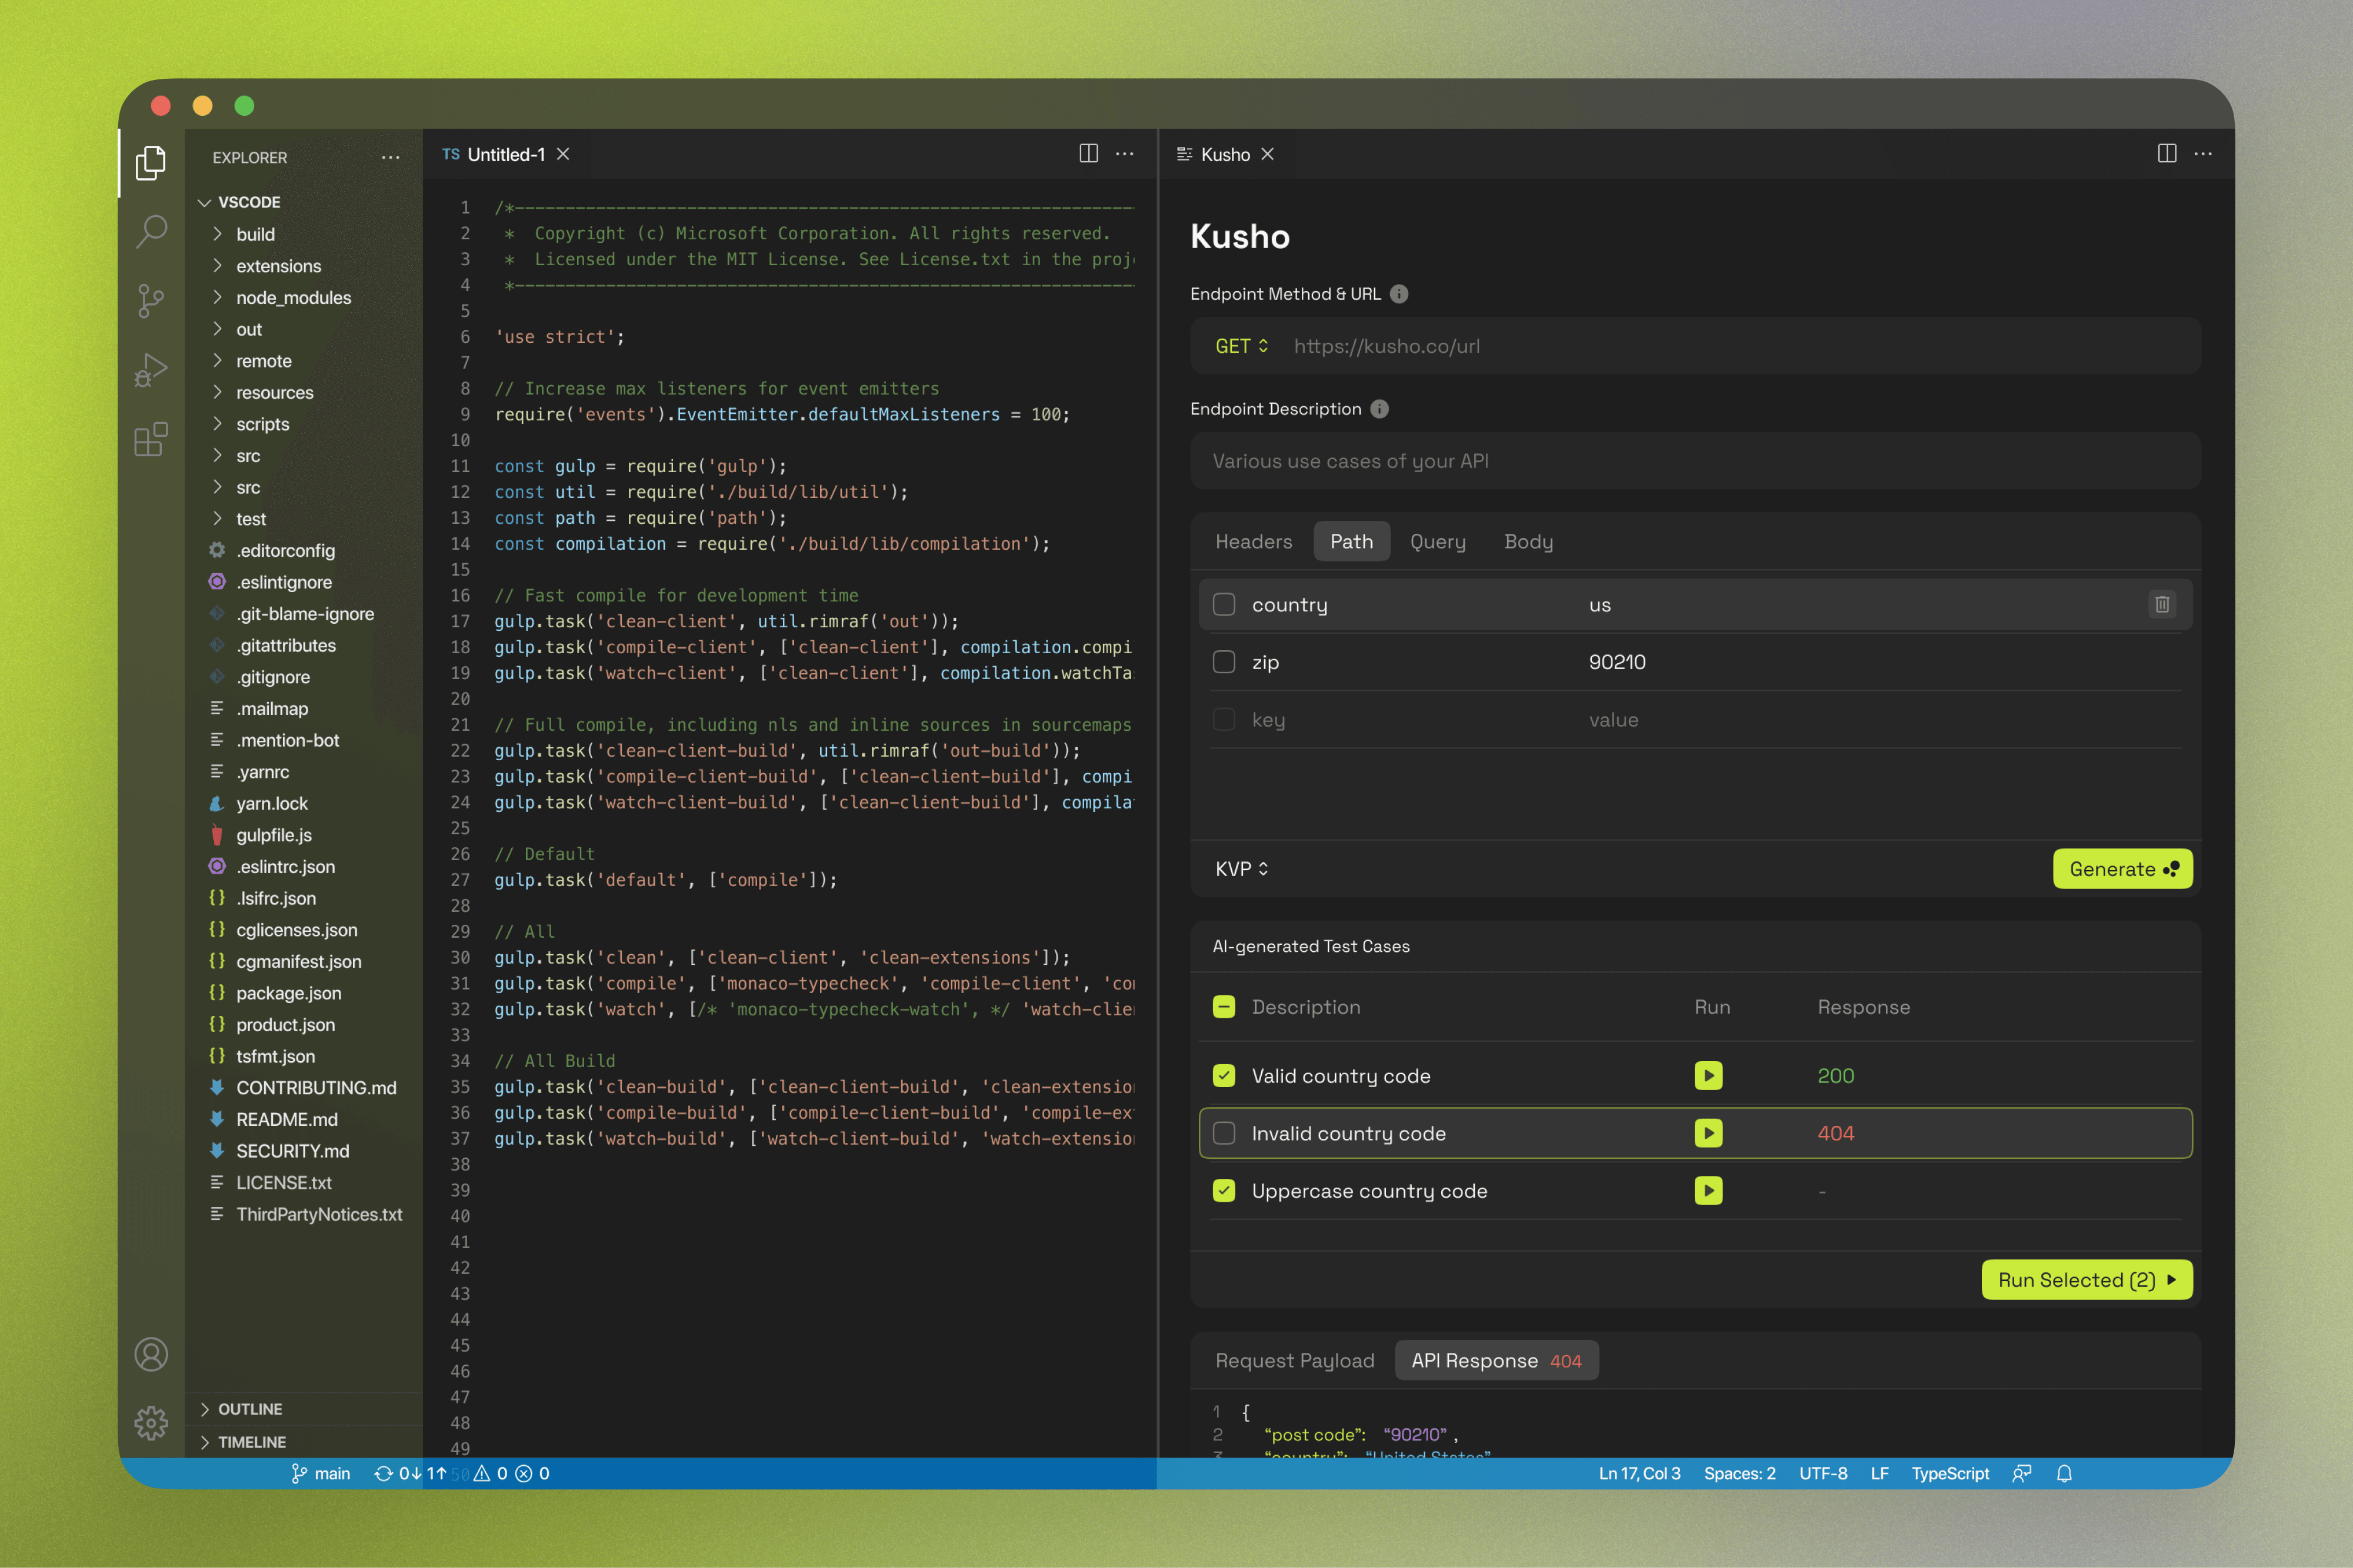Click info icon next to Endpoint Description
This screenshot has width=2353, height=1568.
pyautogui.click(x=1379, y=409)
